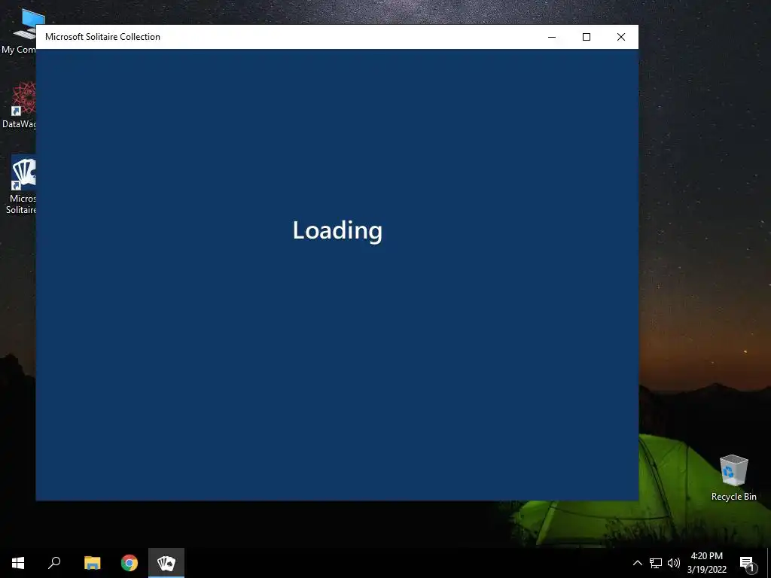Select the Recycle Bin desktop icon
The height and width of the screenshot is (578, 771).
pyautogui.click(x=733, y=478)
